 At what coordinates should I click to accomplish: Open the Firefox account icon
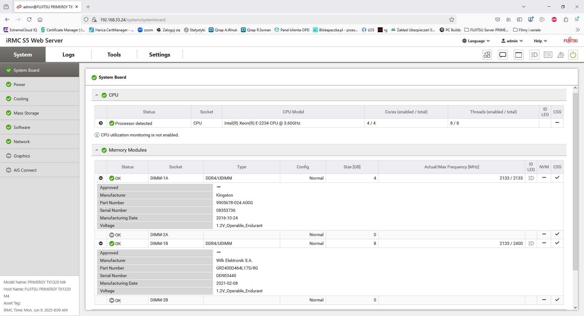tap(531, 19)
